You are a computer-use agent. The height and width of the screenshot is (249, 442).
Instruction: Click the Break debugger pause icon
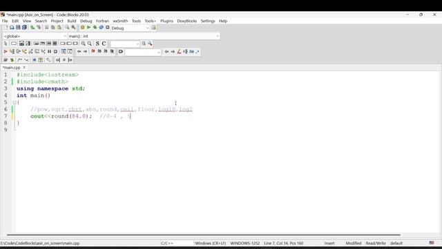(x=49, y=51)
